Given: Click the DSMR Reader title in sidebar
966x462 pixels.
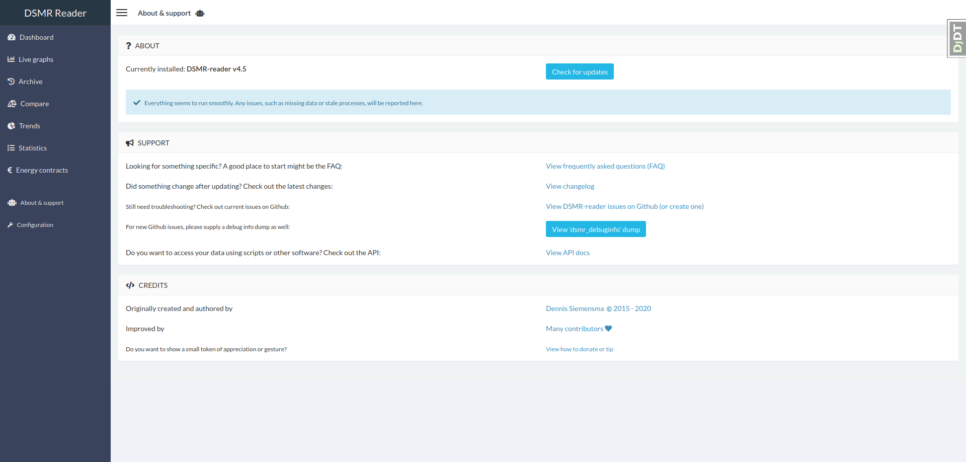Looking at the screenshot, I should 55,13.
